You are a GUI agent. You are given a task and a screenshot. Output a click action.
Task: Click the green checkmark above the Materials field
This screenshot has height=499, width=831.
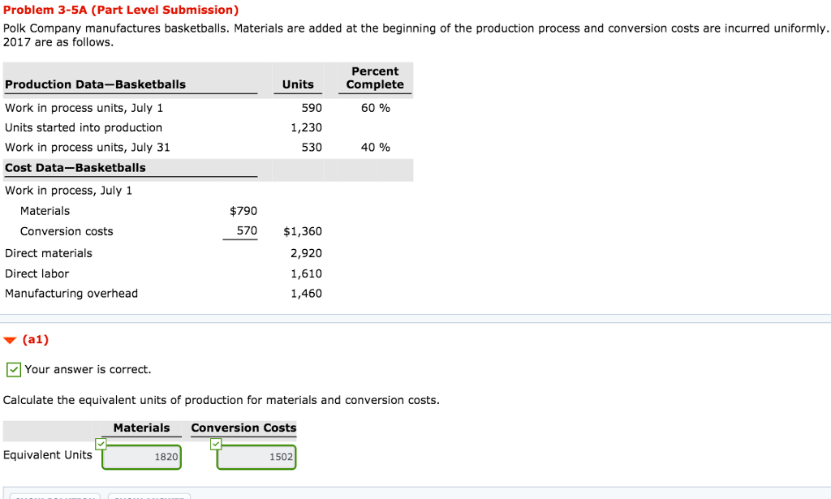[101, 444]
